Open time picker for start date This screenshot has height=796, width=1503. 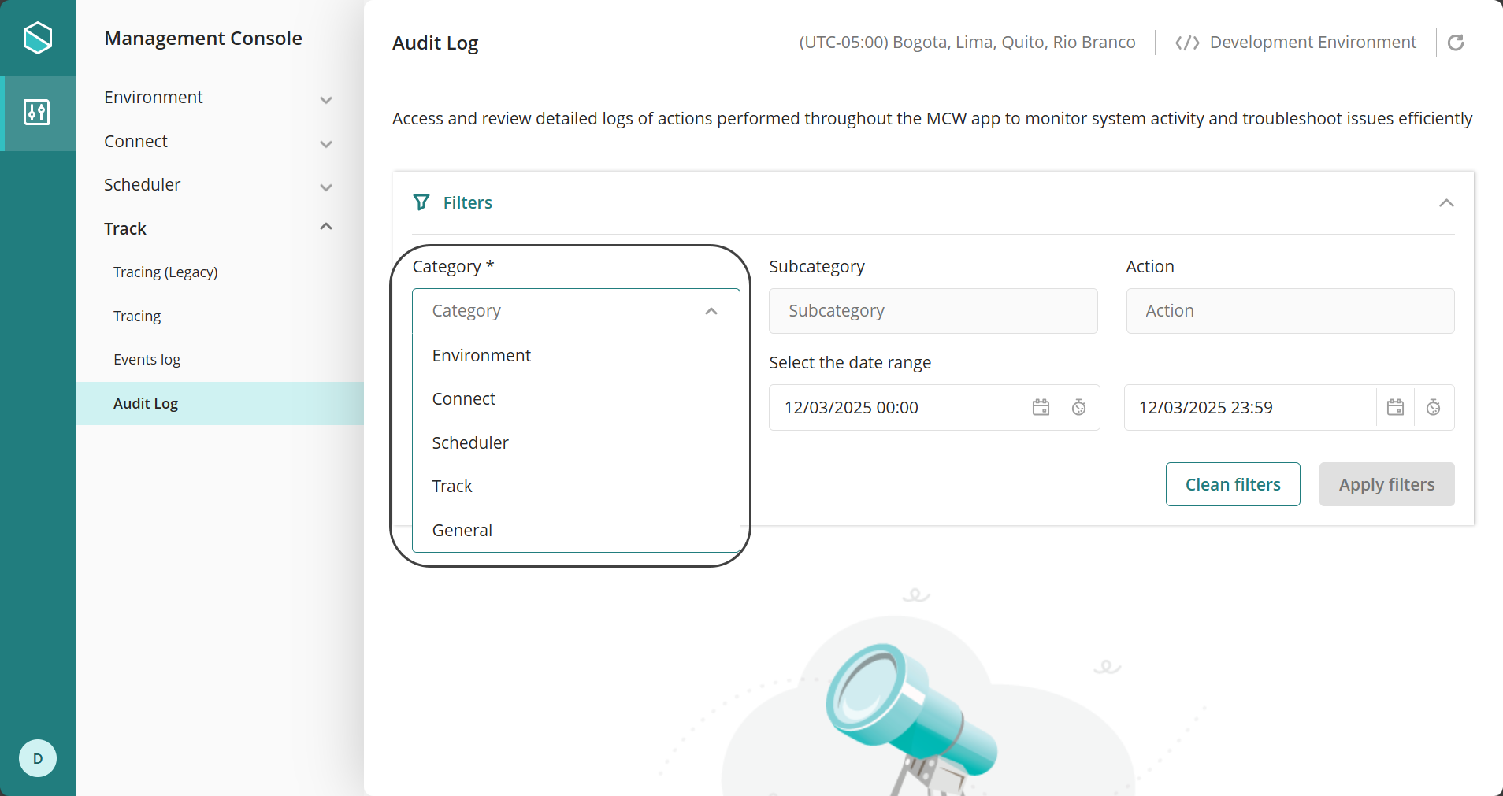coord(1079,407)
